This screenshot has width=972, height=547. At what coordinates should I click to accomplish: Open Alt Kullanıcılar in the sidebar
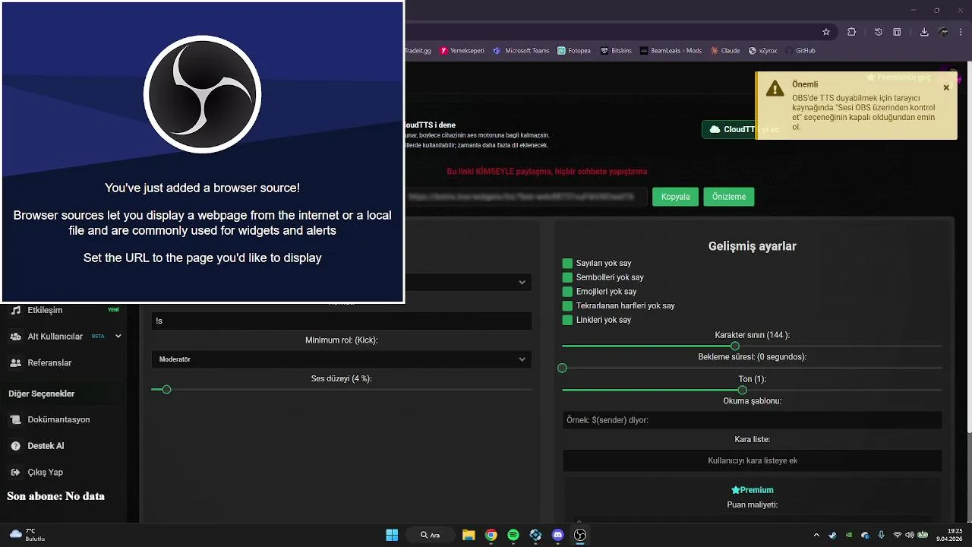click(55, 337)
